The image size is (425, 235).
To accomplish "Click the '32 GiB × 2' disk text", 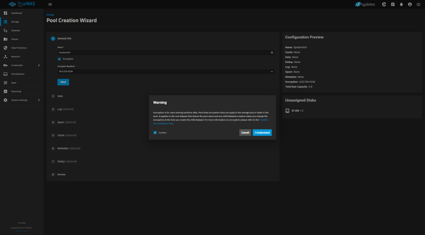I will [x=297, y=111].
